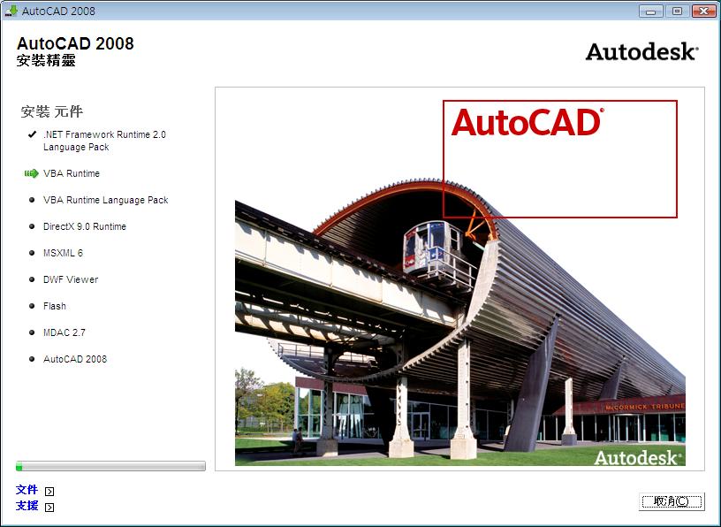Click the AutoCAD installer icon in title bar

(11, 10)
